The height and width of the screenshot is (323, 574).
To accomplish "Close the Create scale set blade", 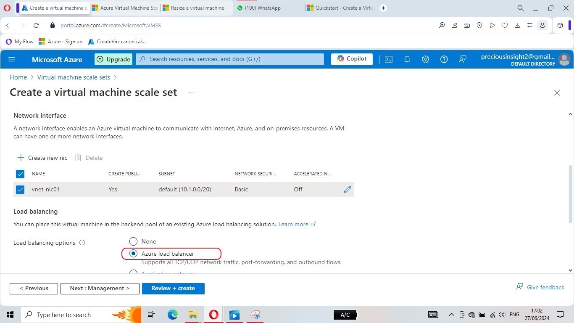I will click(x=557, y=93).
